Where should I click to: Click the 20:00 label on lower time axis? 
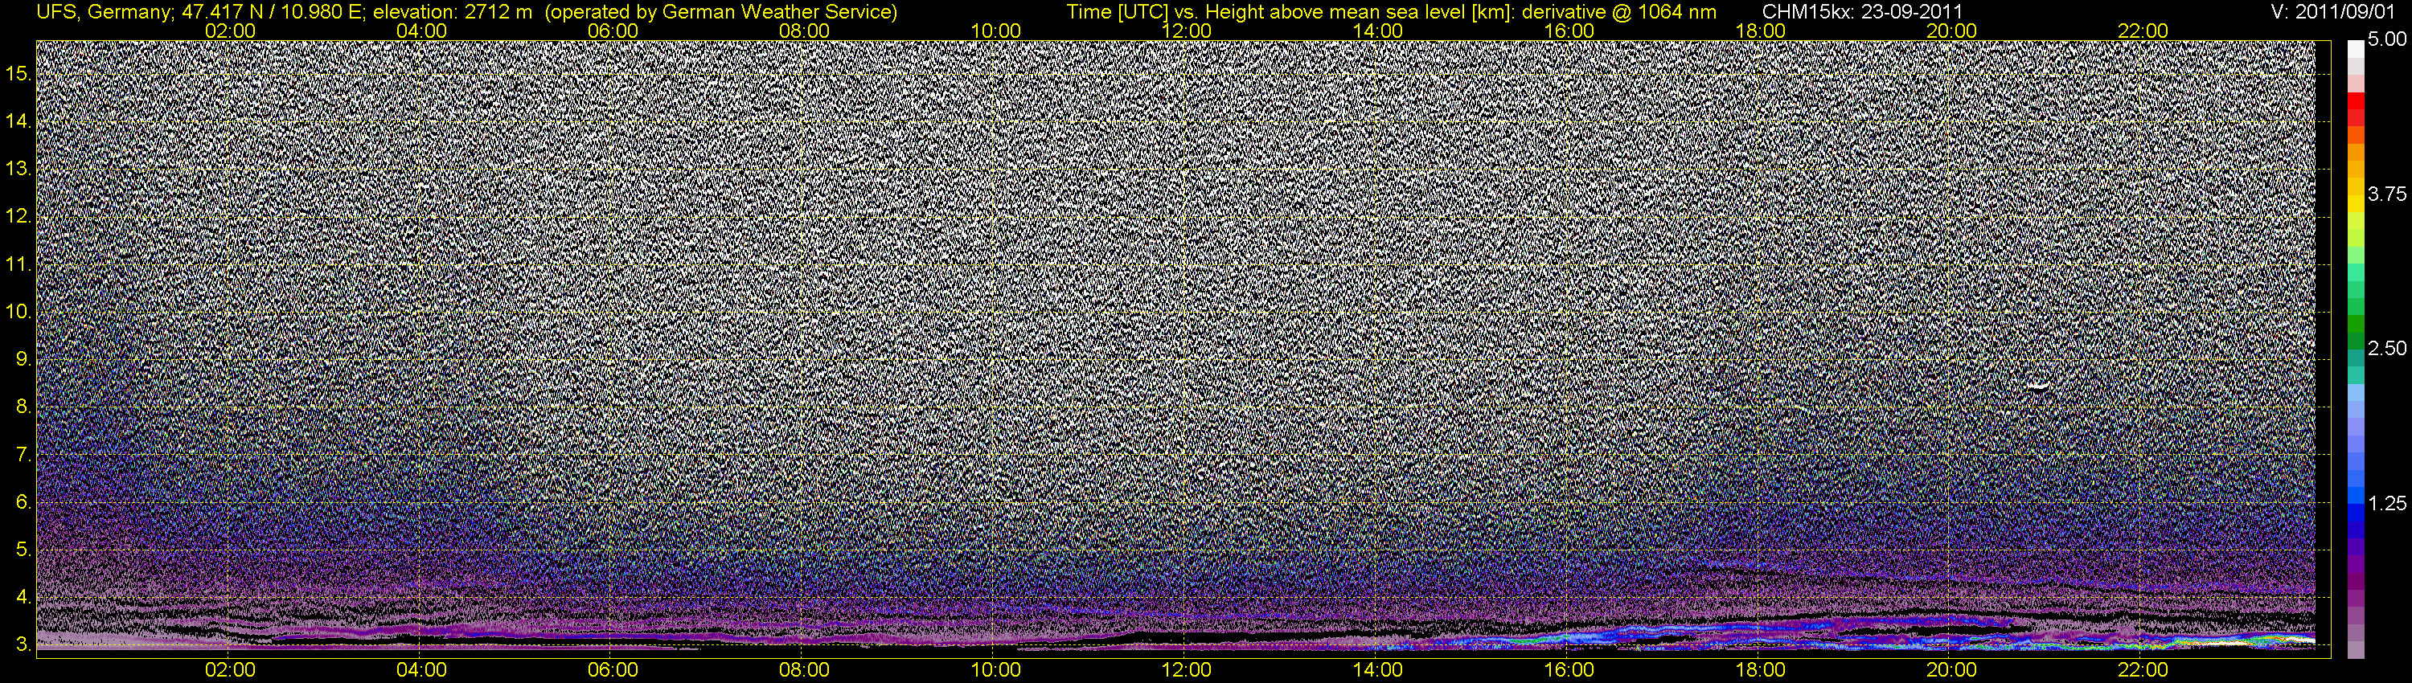coord(1951,670)
